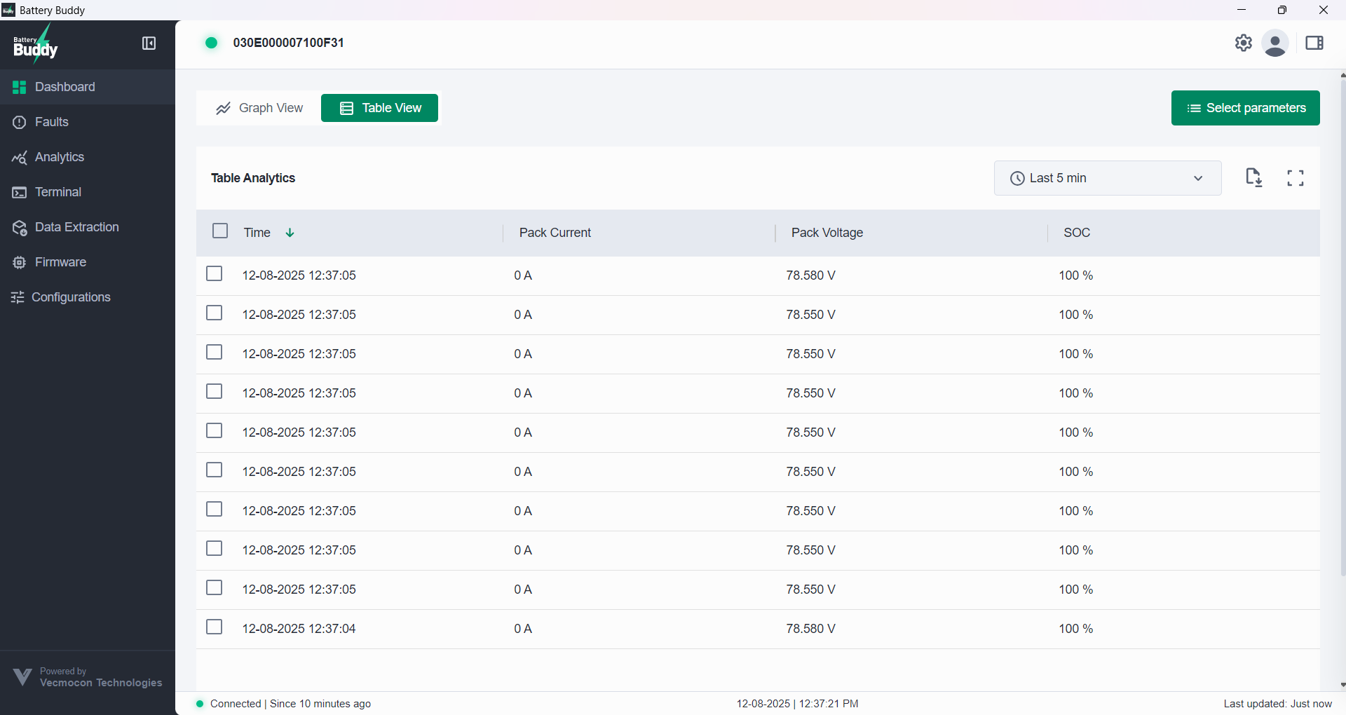
Task: Open the Terminal section
Action: click(x=57, y=192)
